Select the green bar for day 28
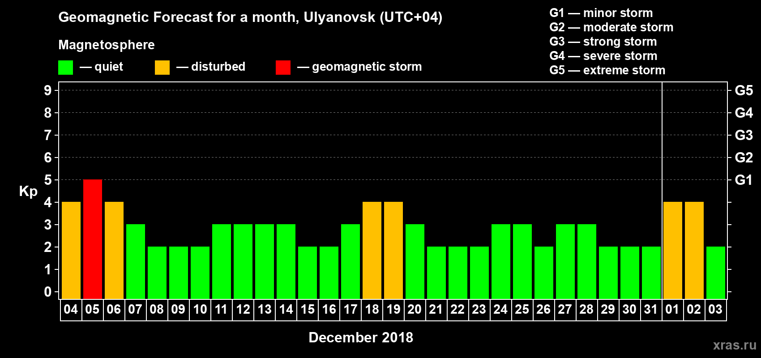761x358 pixels. click(587, 262)
